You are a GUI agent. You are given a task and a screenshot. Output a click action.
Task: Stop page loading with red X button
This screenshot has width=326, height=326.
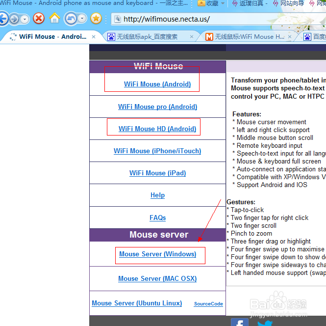tap(39, 19)
